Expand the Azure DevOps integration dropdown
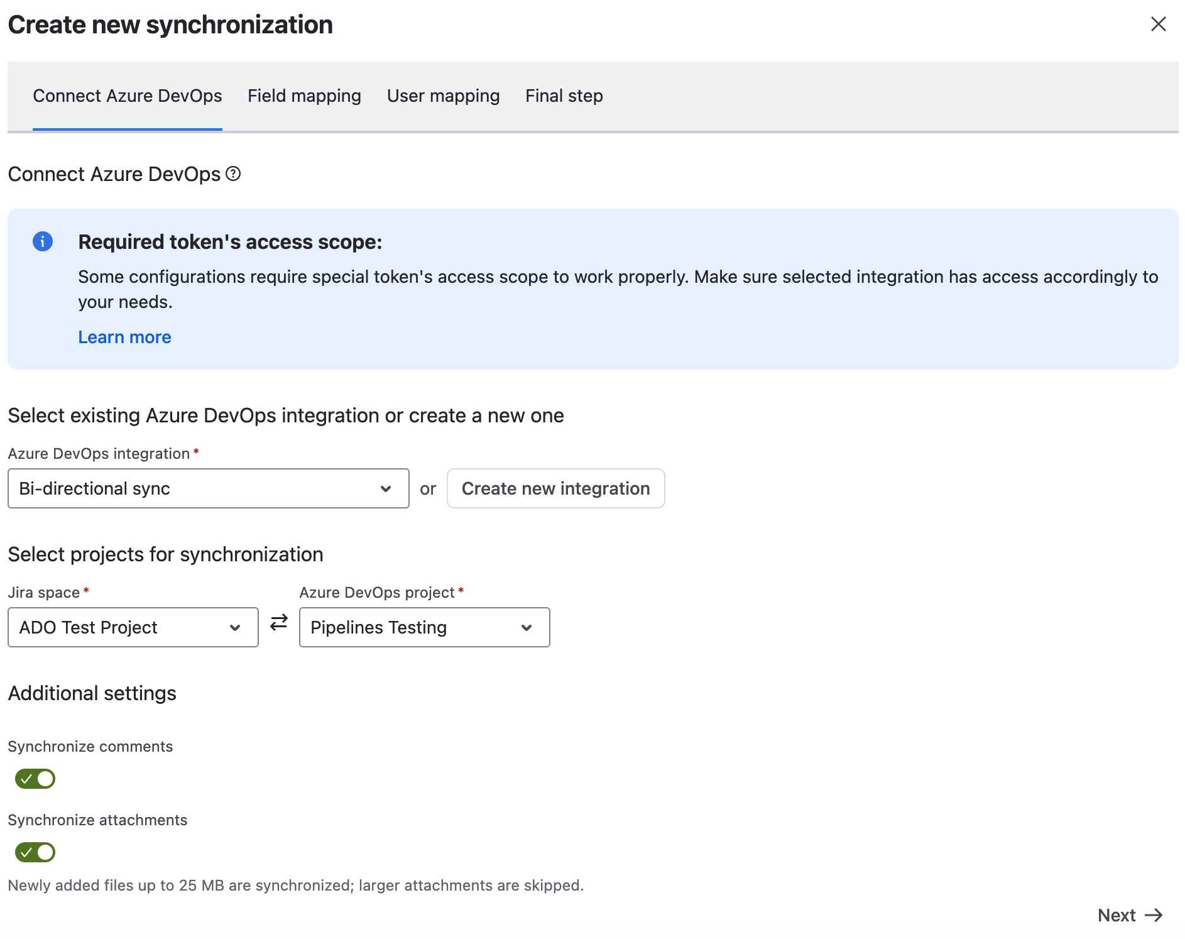This screenshot has height=939, width=1185. [x=209, y=488]
